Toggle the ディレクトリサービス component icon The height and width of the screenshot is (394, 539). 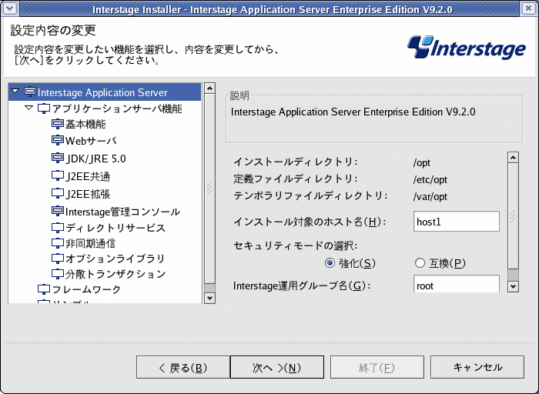[x=58, y=227]
